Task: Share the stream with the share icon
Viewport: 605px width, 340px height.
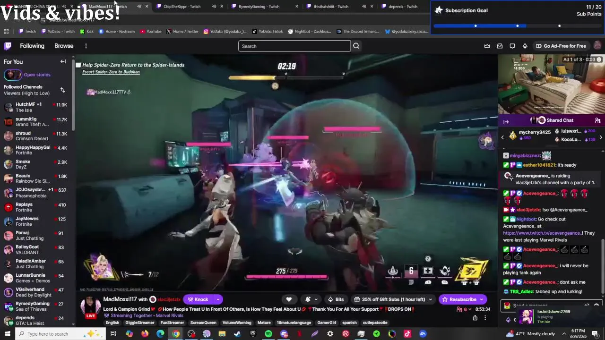Action: point(475,318)
